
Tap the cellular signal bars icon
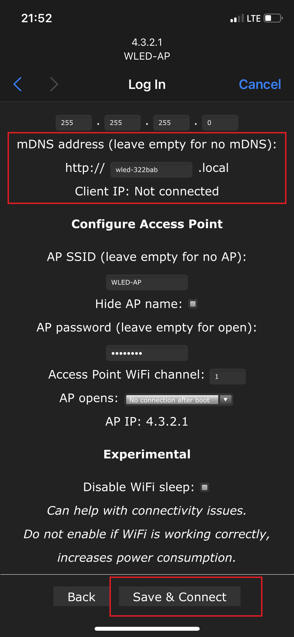coord(237,18)
